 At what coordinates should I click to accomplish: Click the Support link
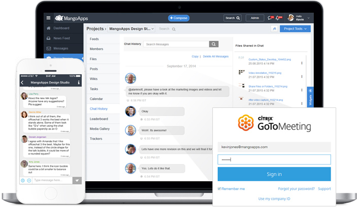click(324, 189)
